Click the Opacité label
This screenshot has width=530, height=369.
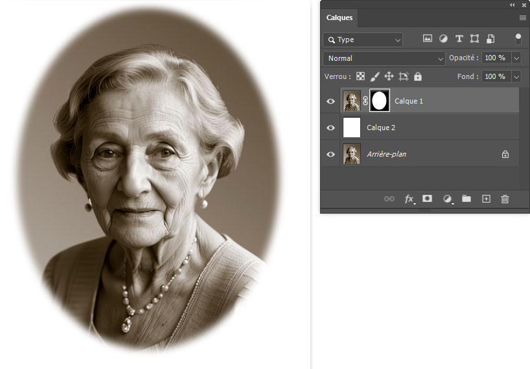pos(463,58)
